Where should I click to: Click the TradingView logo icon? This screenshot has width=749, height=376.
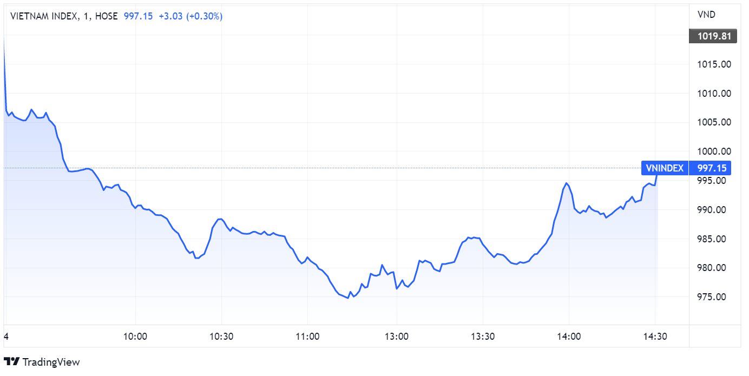click(x=12, y=362)
